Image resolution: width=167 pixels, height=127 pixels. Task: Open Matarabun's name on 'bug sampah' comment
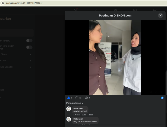(x=78, y=119)
